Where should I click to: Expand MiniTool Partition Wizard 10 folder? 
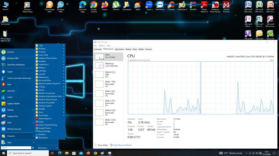point(50,84)
